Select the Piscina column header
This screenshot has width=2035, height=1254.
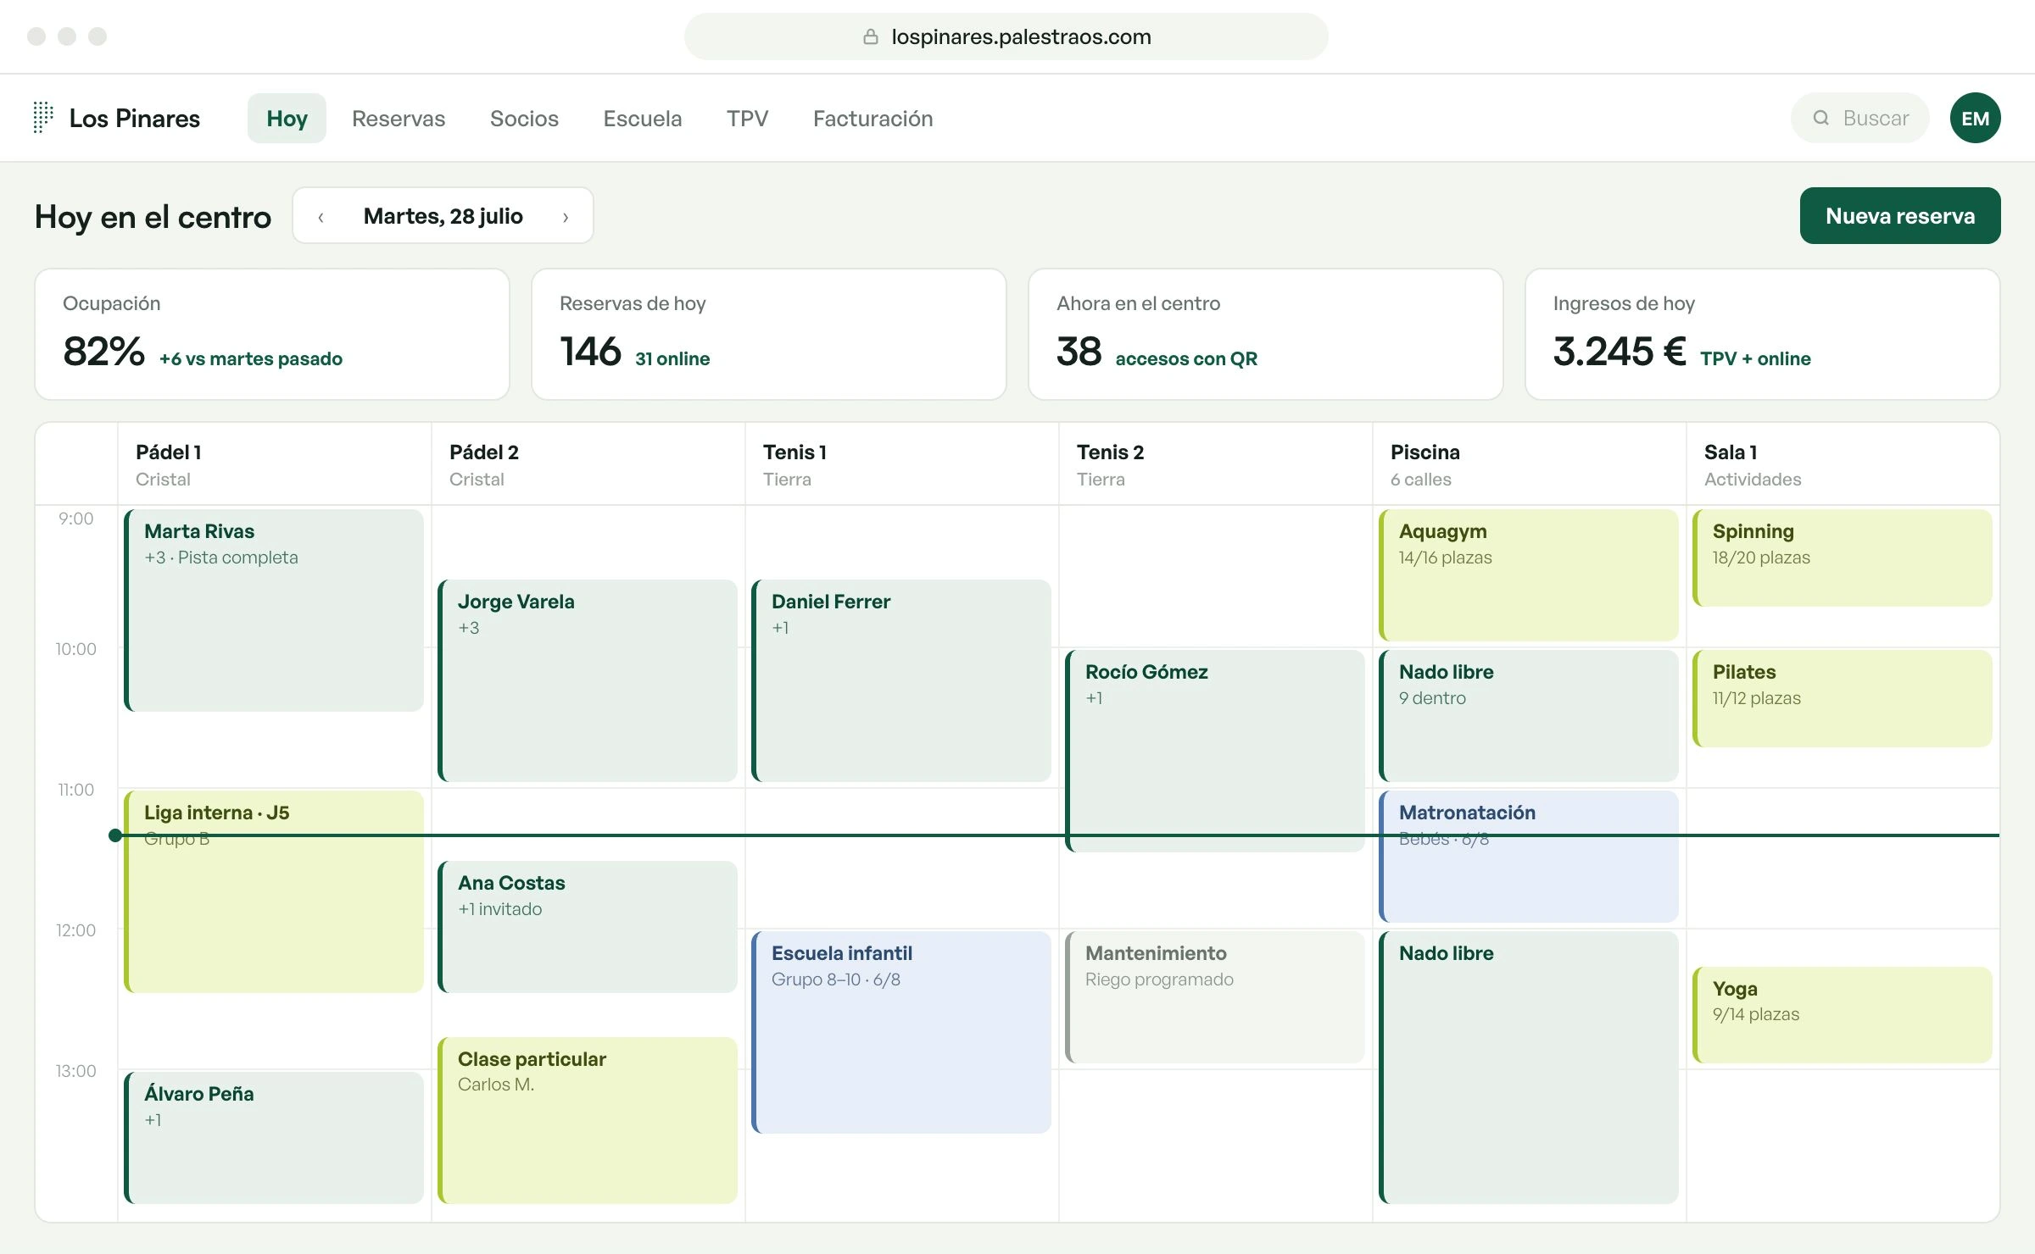(1529, 464)
